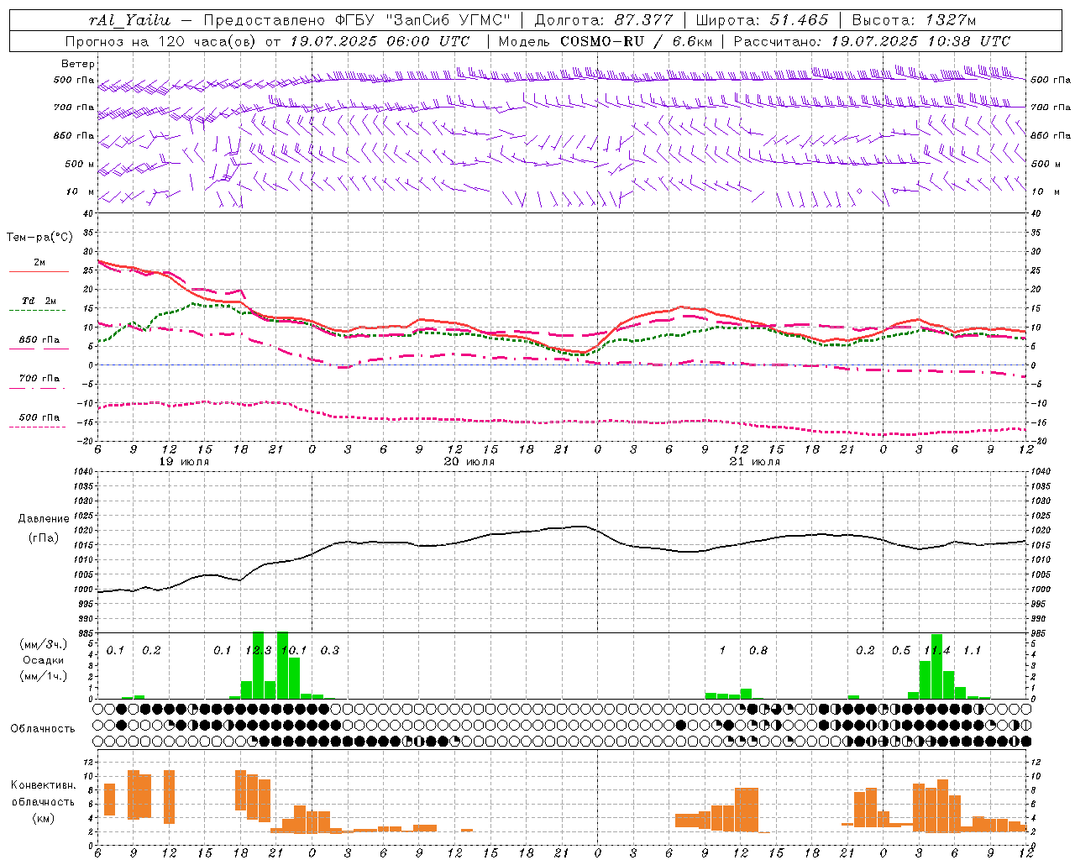
Task: Click the Ветер panel label
Action: [x=78, y=64]
